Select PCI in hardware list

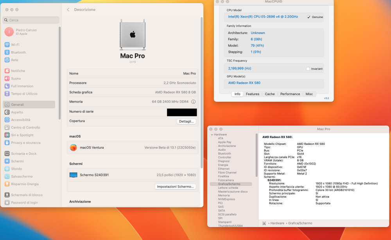[x=220, y=203]
